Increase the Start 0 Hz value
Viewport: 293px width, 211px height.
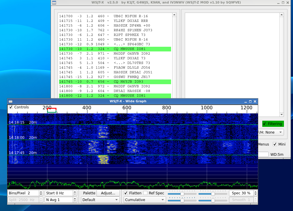[75, 192]
